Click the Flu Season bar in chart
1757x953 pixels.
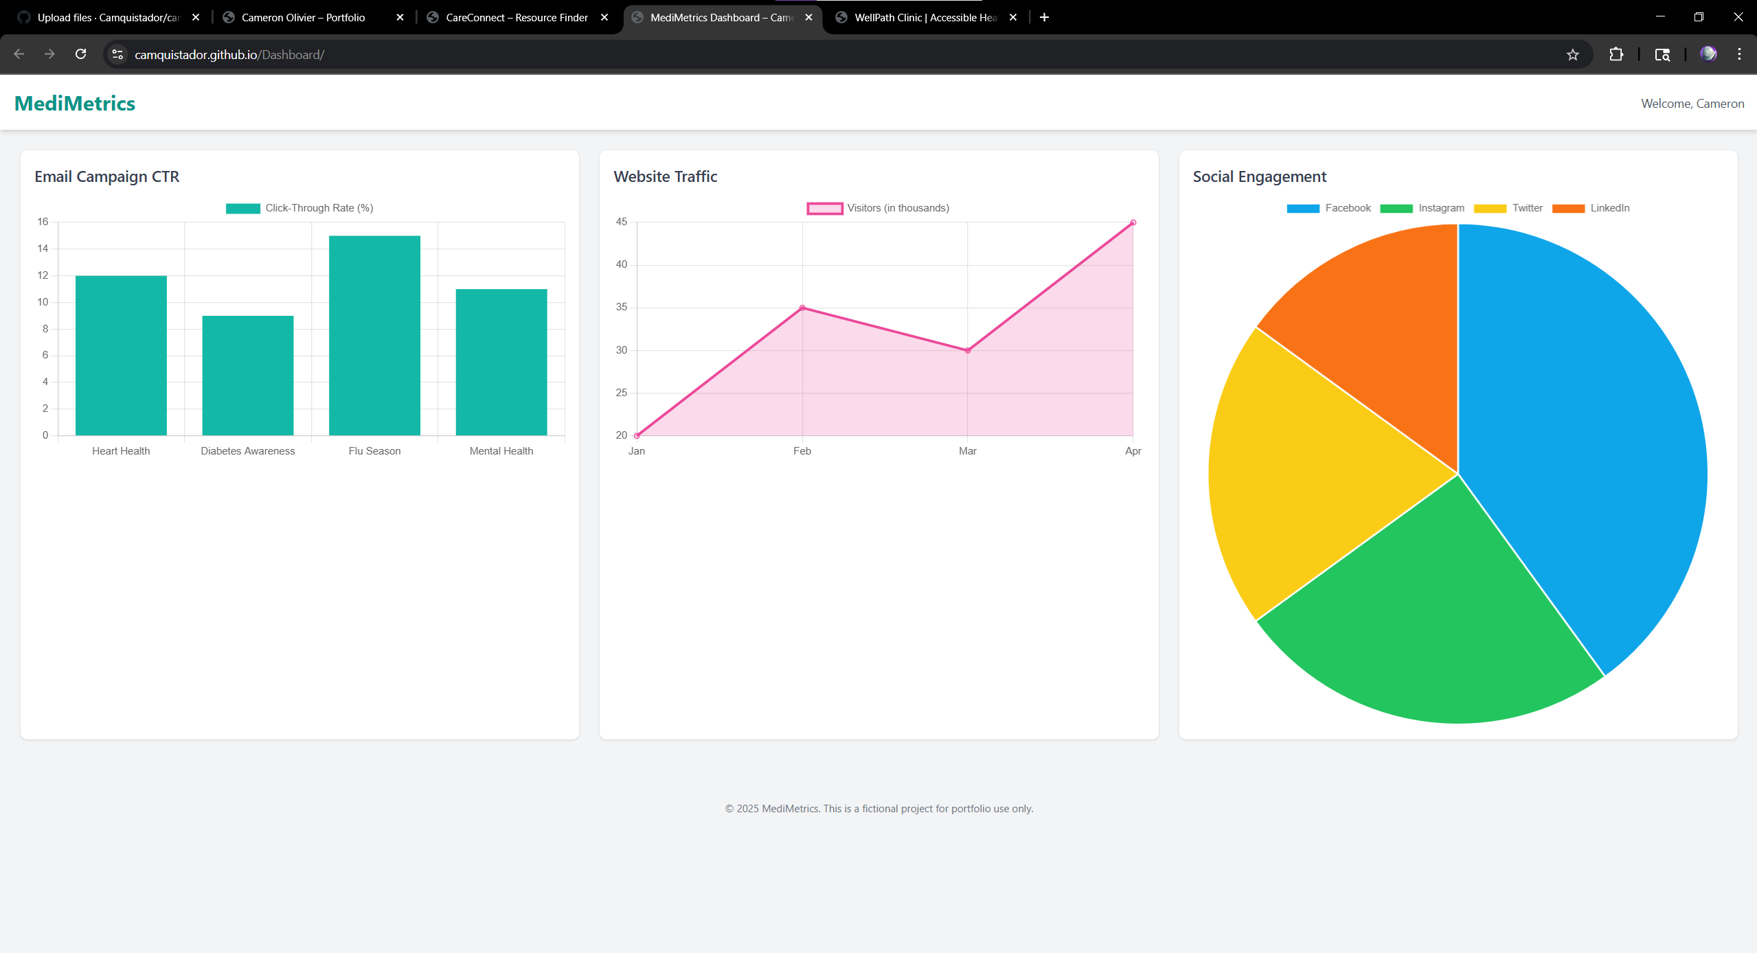click(x=374, y=336)
